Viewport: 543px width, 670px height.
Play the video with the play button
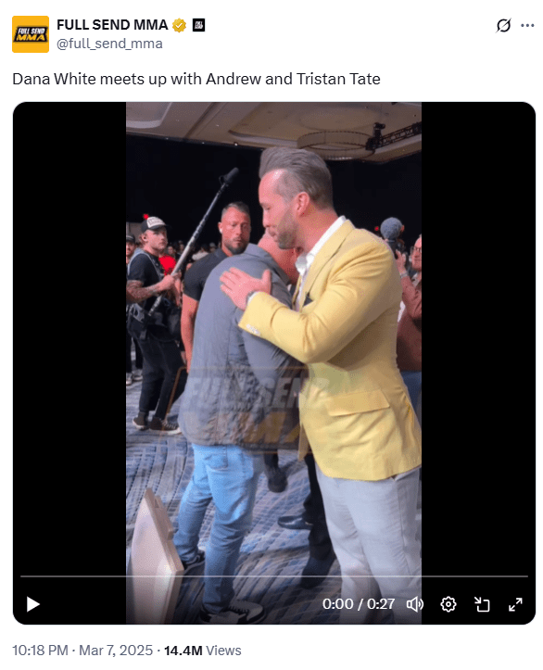[x=33, y=604]
